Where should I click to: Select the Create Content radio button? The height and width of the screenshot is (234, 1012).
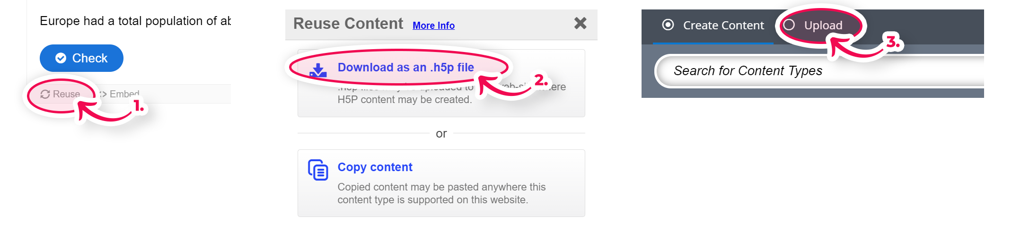668,25
